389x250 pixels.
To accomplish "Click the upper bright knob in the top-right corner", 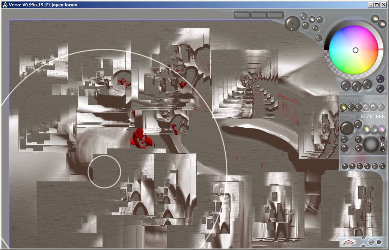I will tap(375, 19).
